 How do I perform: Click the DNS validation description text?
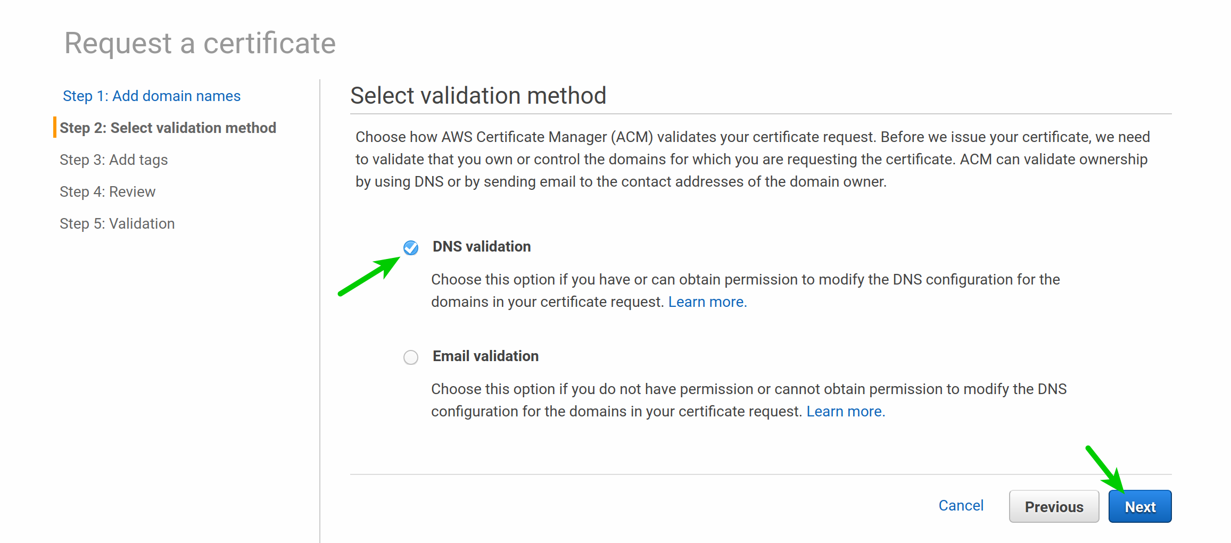tap(746, 291)
